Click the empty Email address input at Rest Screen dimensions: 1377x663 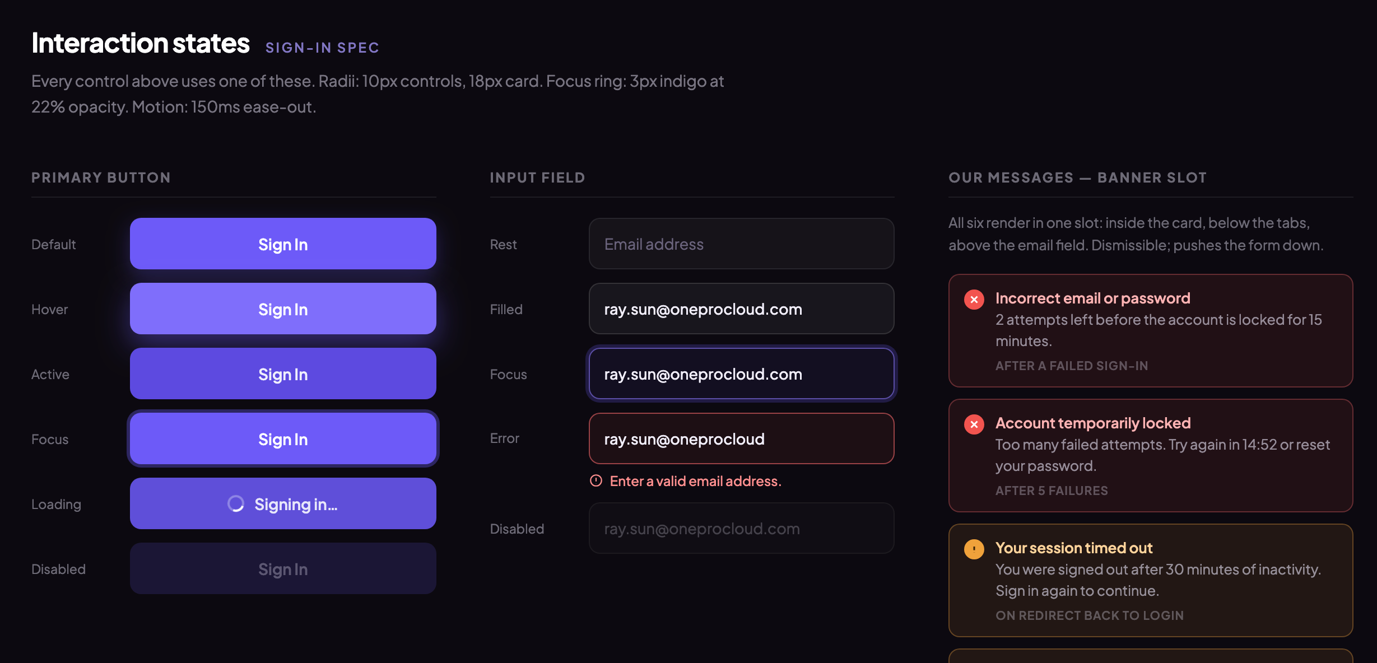741,244
